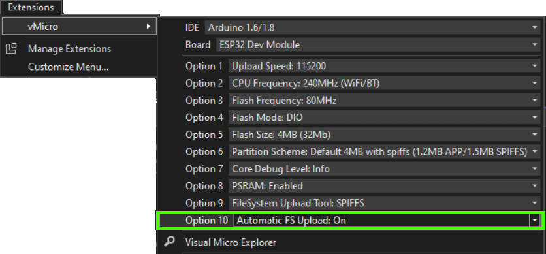Open the Upload Speed 115200 dropdown
Screen dimensions: 546x254
click(385, 66)
